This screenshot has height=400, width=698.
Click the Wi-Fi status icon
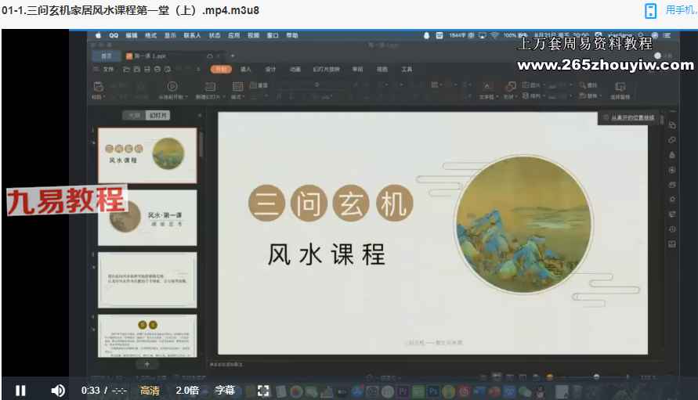click(494, 35)
